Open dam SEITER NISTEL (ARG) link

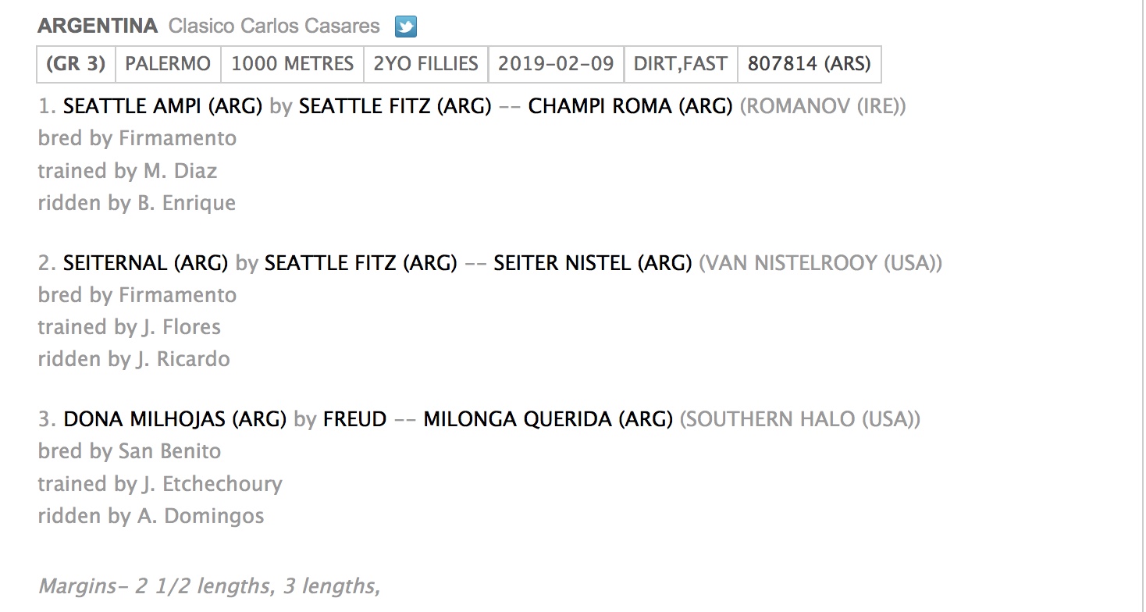click(x=593, y=263)
